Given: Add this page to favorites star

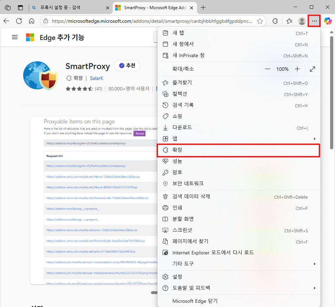Looking at the screenshot, I should pyautogui.click(x=260, y=21).
